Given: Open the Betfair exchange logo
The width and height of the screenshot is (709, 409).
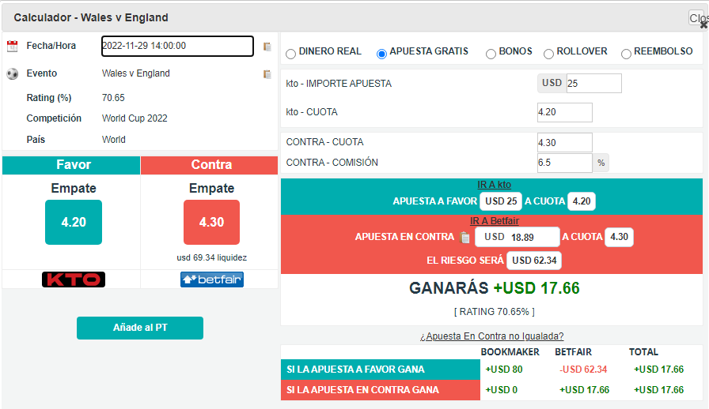Looking at the screenshot, I should 211,280.
